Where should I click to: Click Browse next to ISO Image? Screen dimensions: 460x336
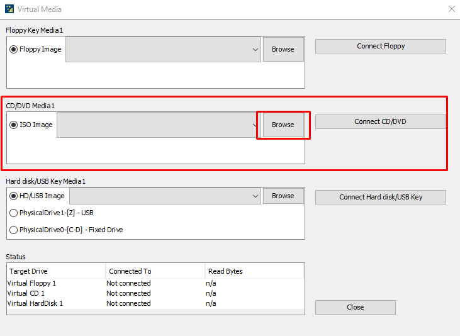283,125
